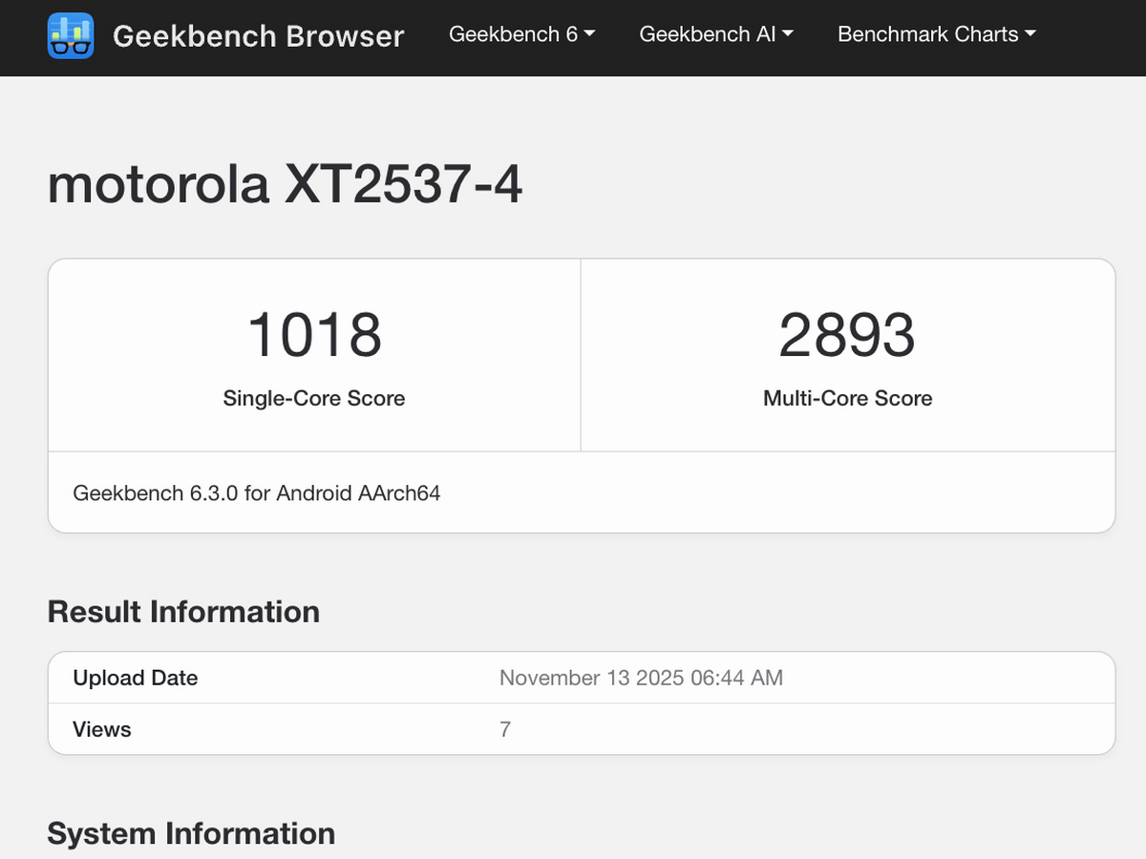
Task: Click the November 13 2025 upload timestamp
Action: (x=641, y=678)
